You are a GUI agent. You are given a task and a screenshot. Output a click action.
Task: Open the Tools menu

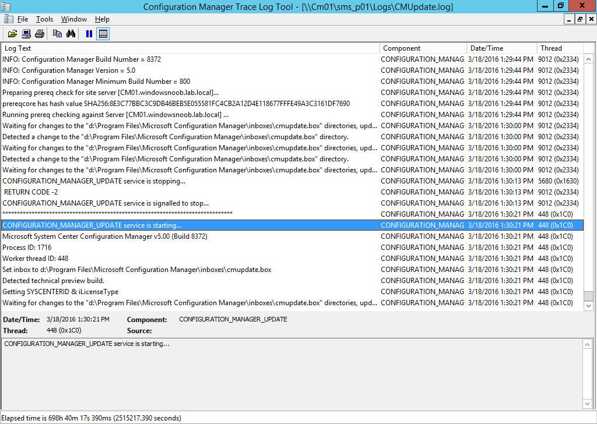[x=44, y=19]
